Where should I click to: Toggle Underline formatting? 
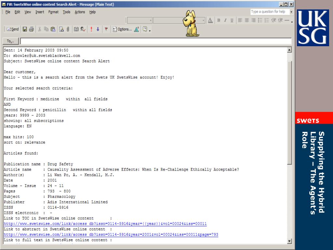click(x=232, y=21)
